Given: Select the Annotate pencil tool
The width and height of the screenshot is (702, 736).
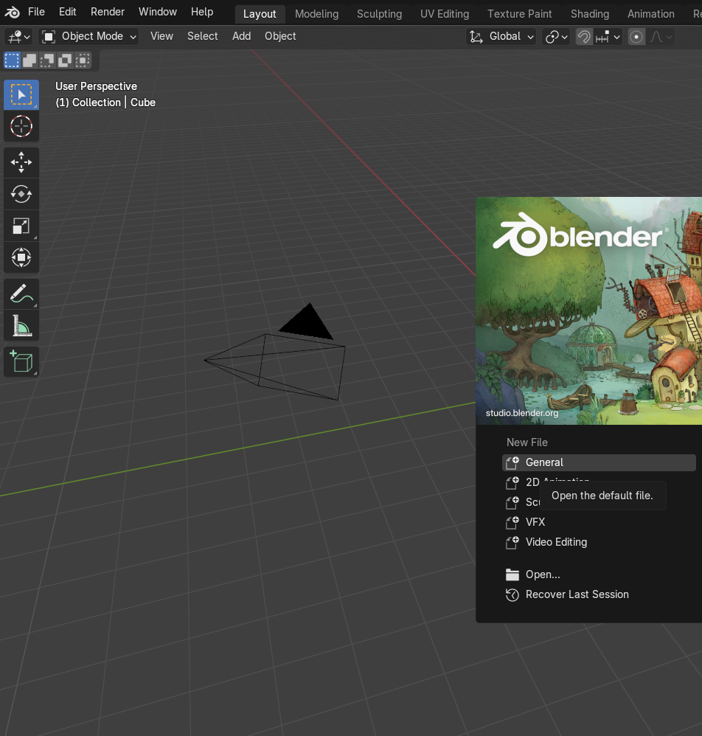Looking at the screenshot, I should pyautogui.click(x=21, y=294).
